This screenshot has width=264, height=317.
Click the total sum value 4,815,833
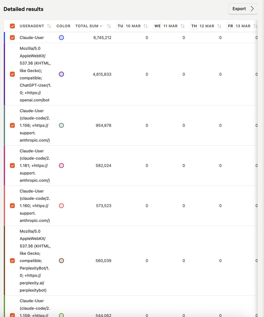coord(102,74)
